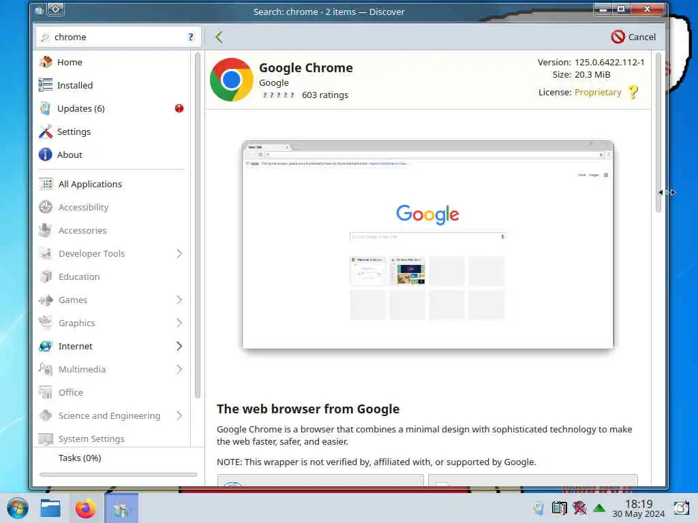This screenshot has height=523, width=698.
Task: Click the System Settings category icon
Action: pos(46,439)
